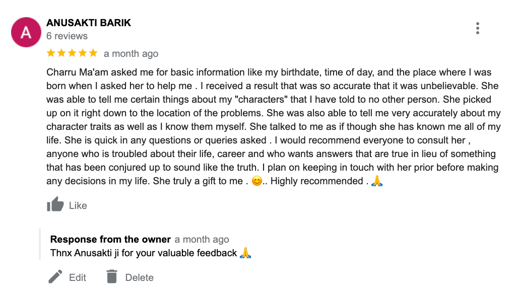
Task: Click the "a month ago" timestamp beside the stars
Action: 131,54
